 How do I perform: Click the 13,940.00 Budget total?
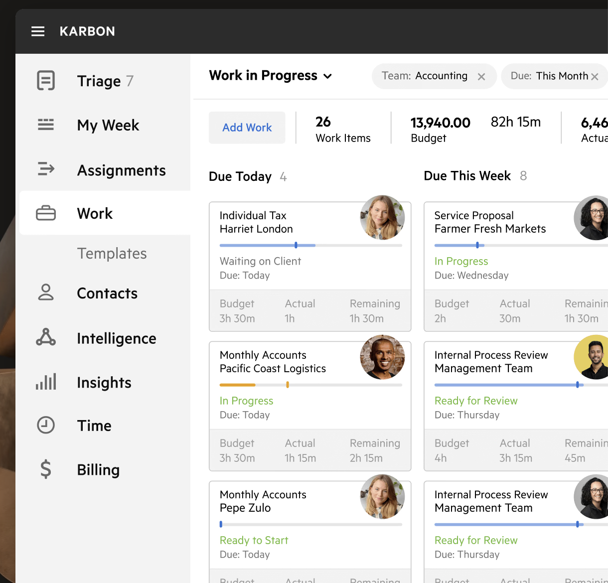tap(440, 129)
